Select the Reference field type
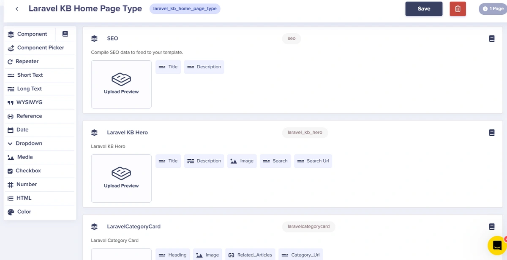The image size is (507, 260). tap(29, 116)
